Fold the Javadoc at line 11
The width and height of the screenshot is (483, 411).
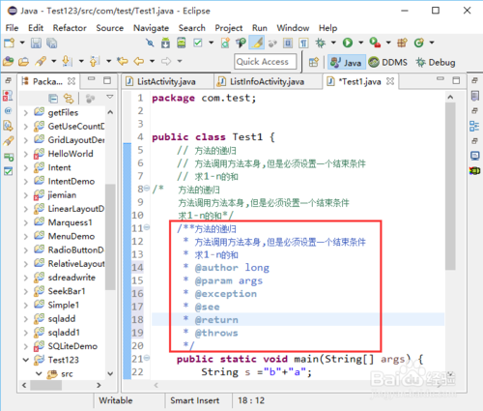tap(147, 227)
